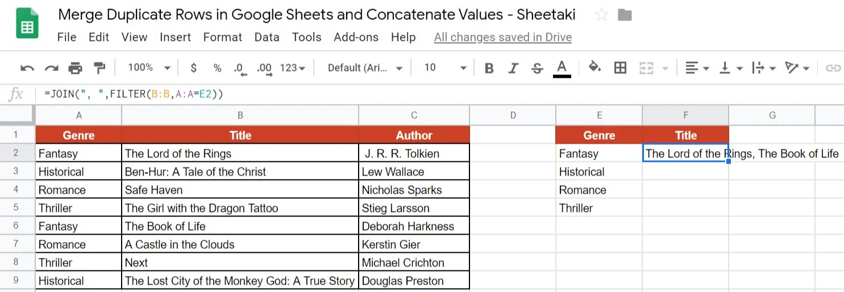The height and width of the screenshot is (292, 844).
Task: Open the fill color paint bucket
Action: click(x=594, y=68)
